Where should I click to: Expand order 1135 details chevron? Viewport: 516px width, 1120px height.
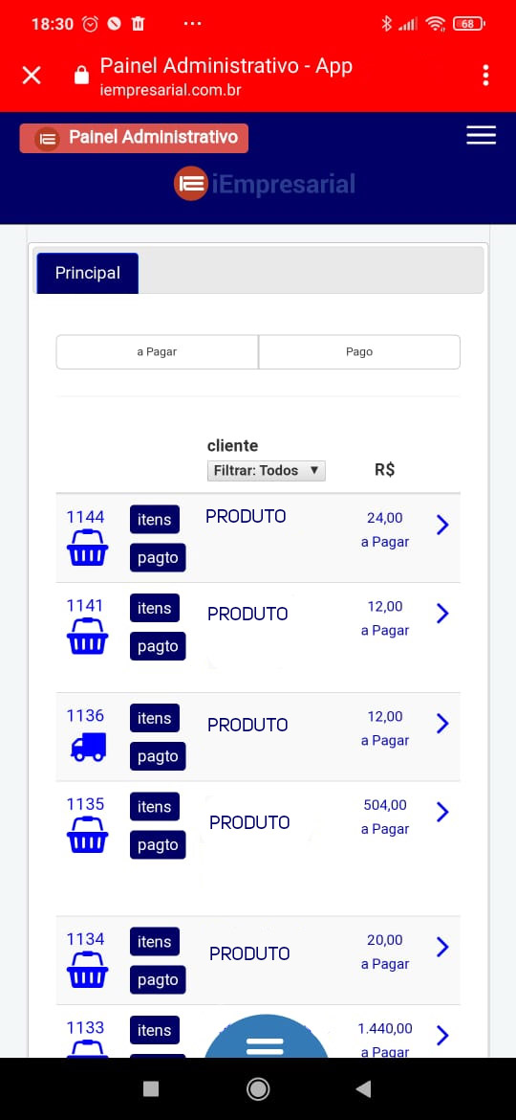click(x=442, y=812)
